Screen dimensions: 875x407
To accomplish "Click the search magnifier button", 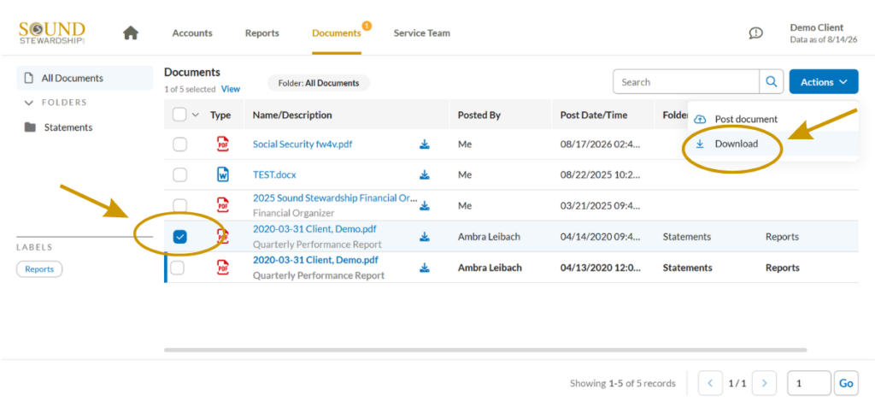I will point(772,81).
